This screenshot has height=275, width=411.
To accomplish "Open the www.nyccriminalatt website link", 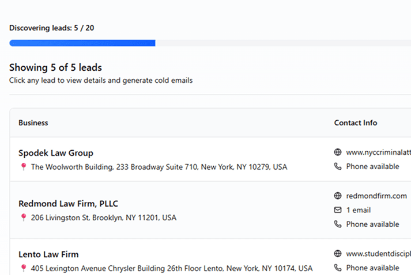I will [378, 152].
